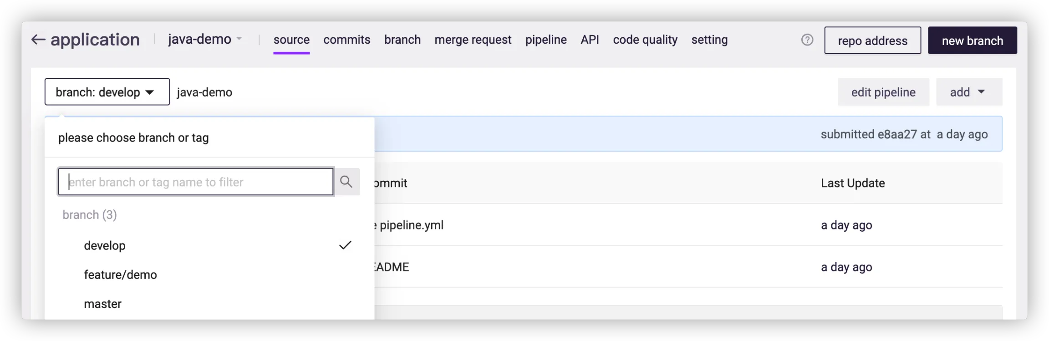Create a new branch
This screenshot has width=1049, height=341.
[972, 41]
